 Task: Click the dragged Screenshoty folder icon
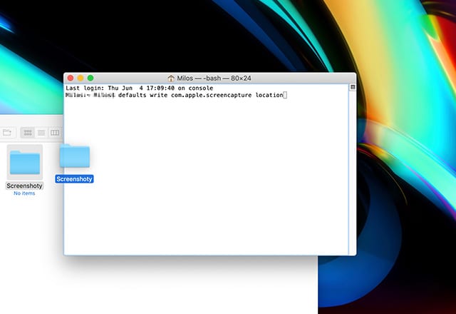pos(75,157)
